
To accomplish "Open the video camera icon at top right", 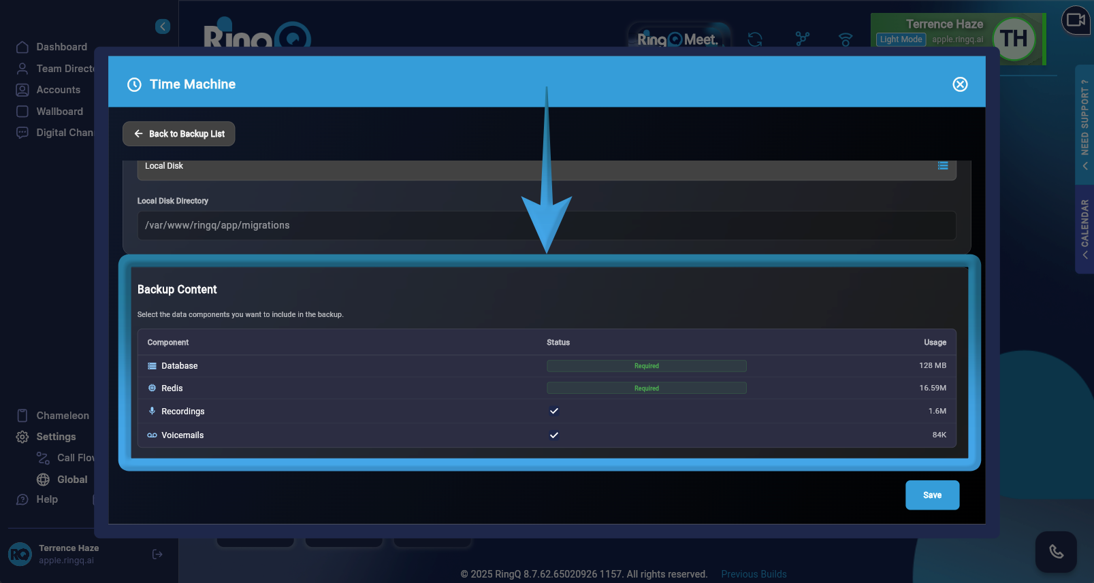I will 1076,20.
